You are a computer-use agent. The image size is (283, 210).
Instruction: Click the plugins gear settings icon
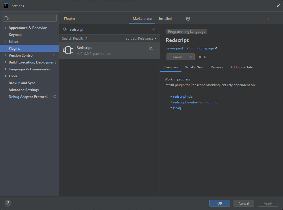(x=188, y=19)
